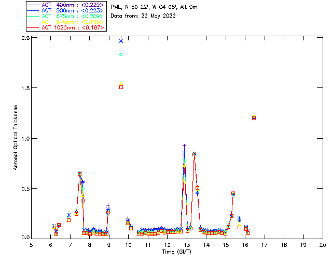Click the 2.0 tick label on y-axis
Viewport: 332px width, 265px height.
(x=25, y=39)
